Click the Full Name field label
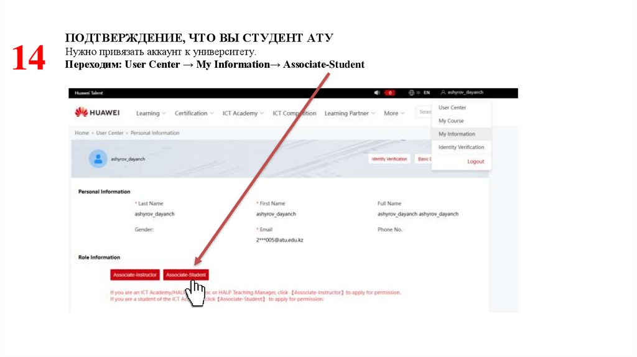The width and height of the screenshot is (637, 357). [389, 203]
